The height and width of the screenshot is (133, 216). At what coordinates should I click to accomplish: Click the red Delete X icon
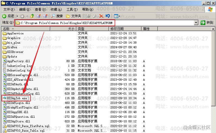[x=101, y=16]
